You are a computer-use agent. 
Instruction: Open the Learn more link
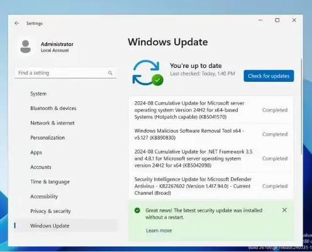point(159,231)
